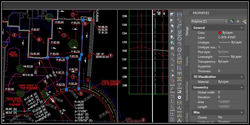Choose the Jogged Linear dimension tool
250x125 pixels.
pos(180,109)
